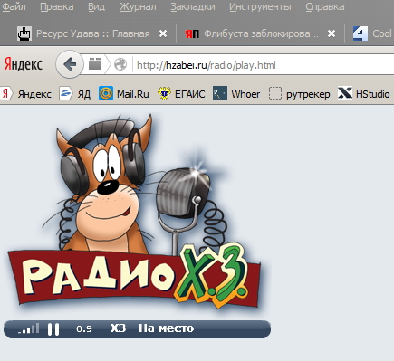Click the signal strength bars icon in the player
394x361 pixels.
29,328
